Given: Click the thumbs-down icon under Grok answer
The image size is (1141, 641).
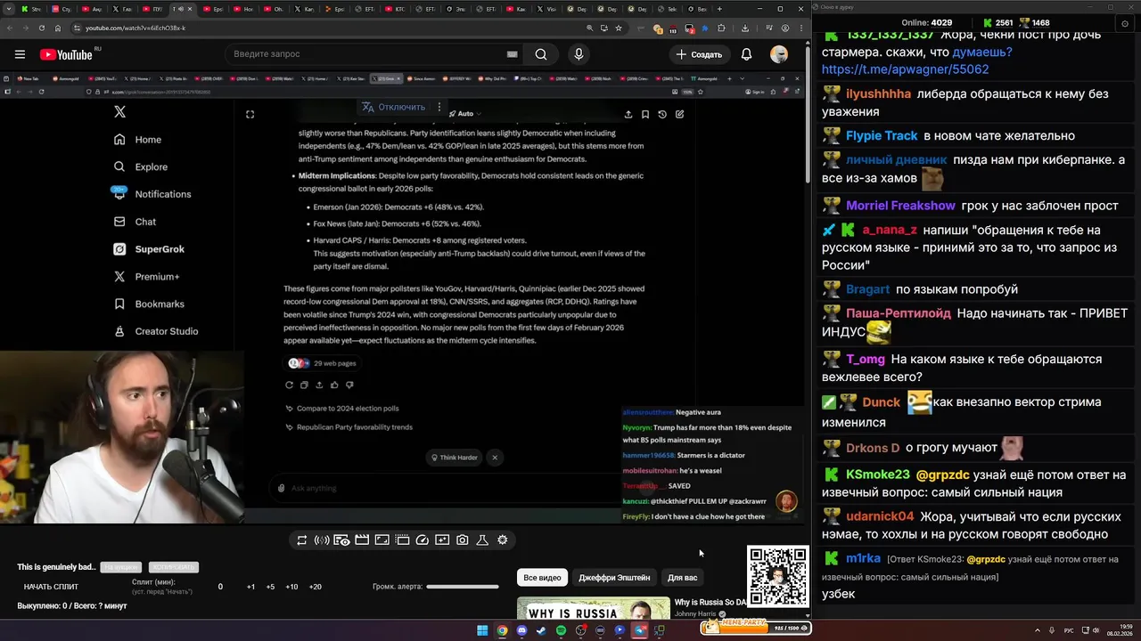Looking at the screenshot, I should (x=349, y=385).
